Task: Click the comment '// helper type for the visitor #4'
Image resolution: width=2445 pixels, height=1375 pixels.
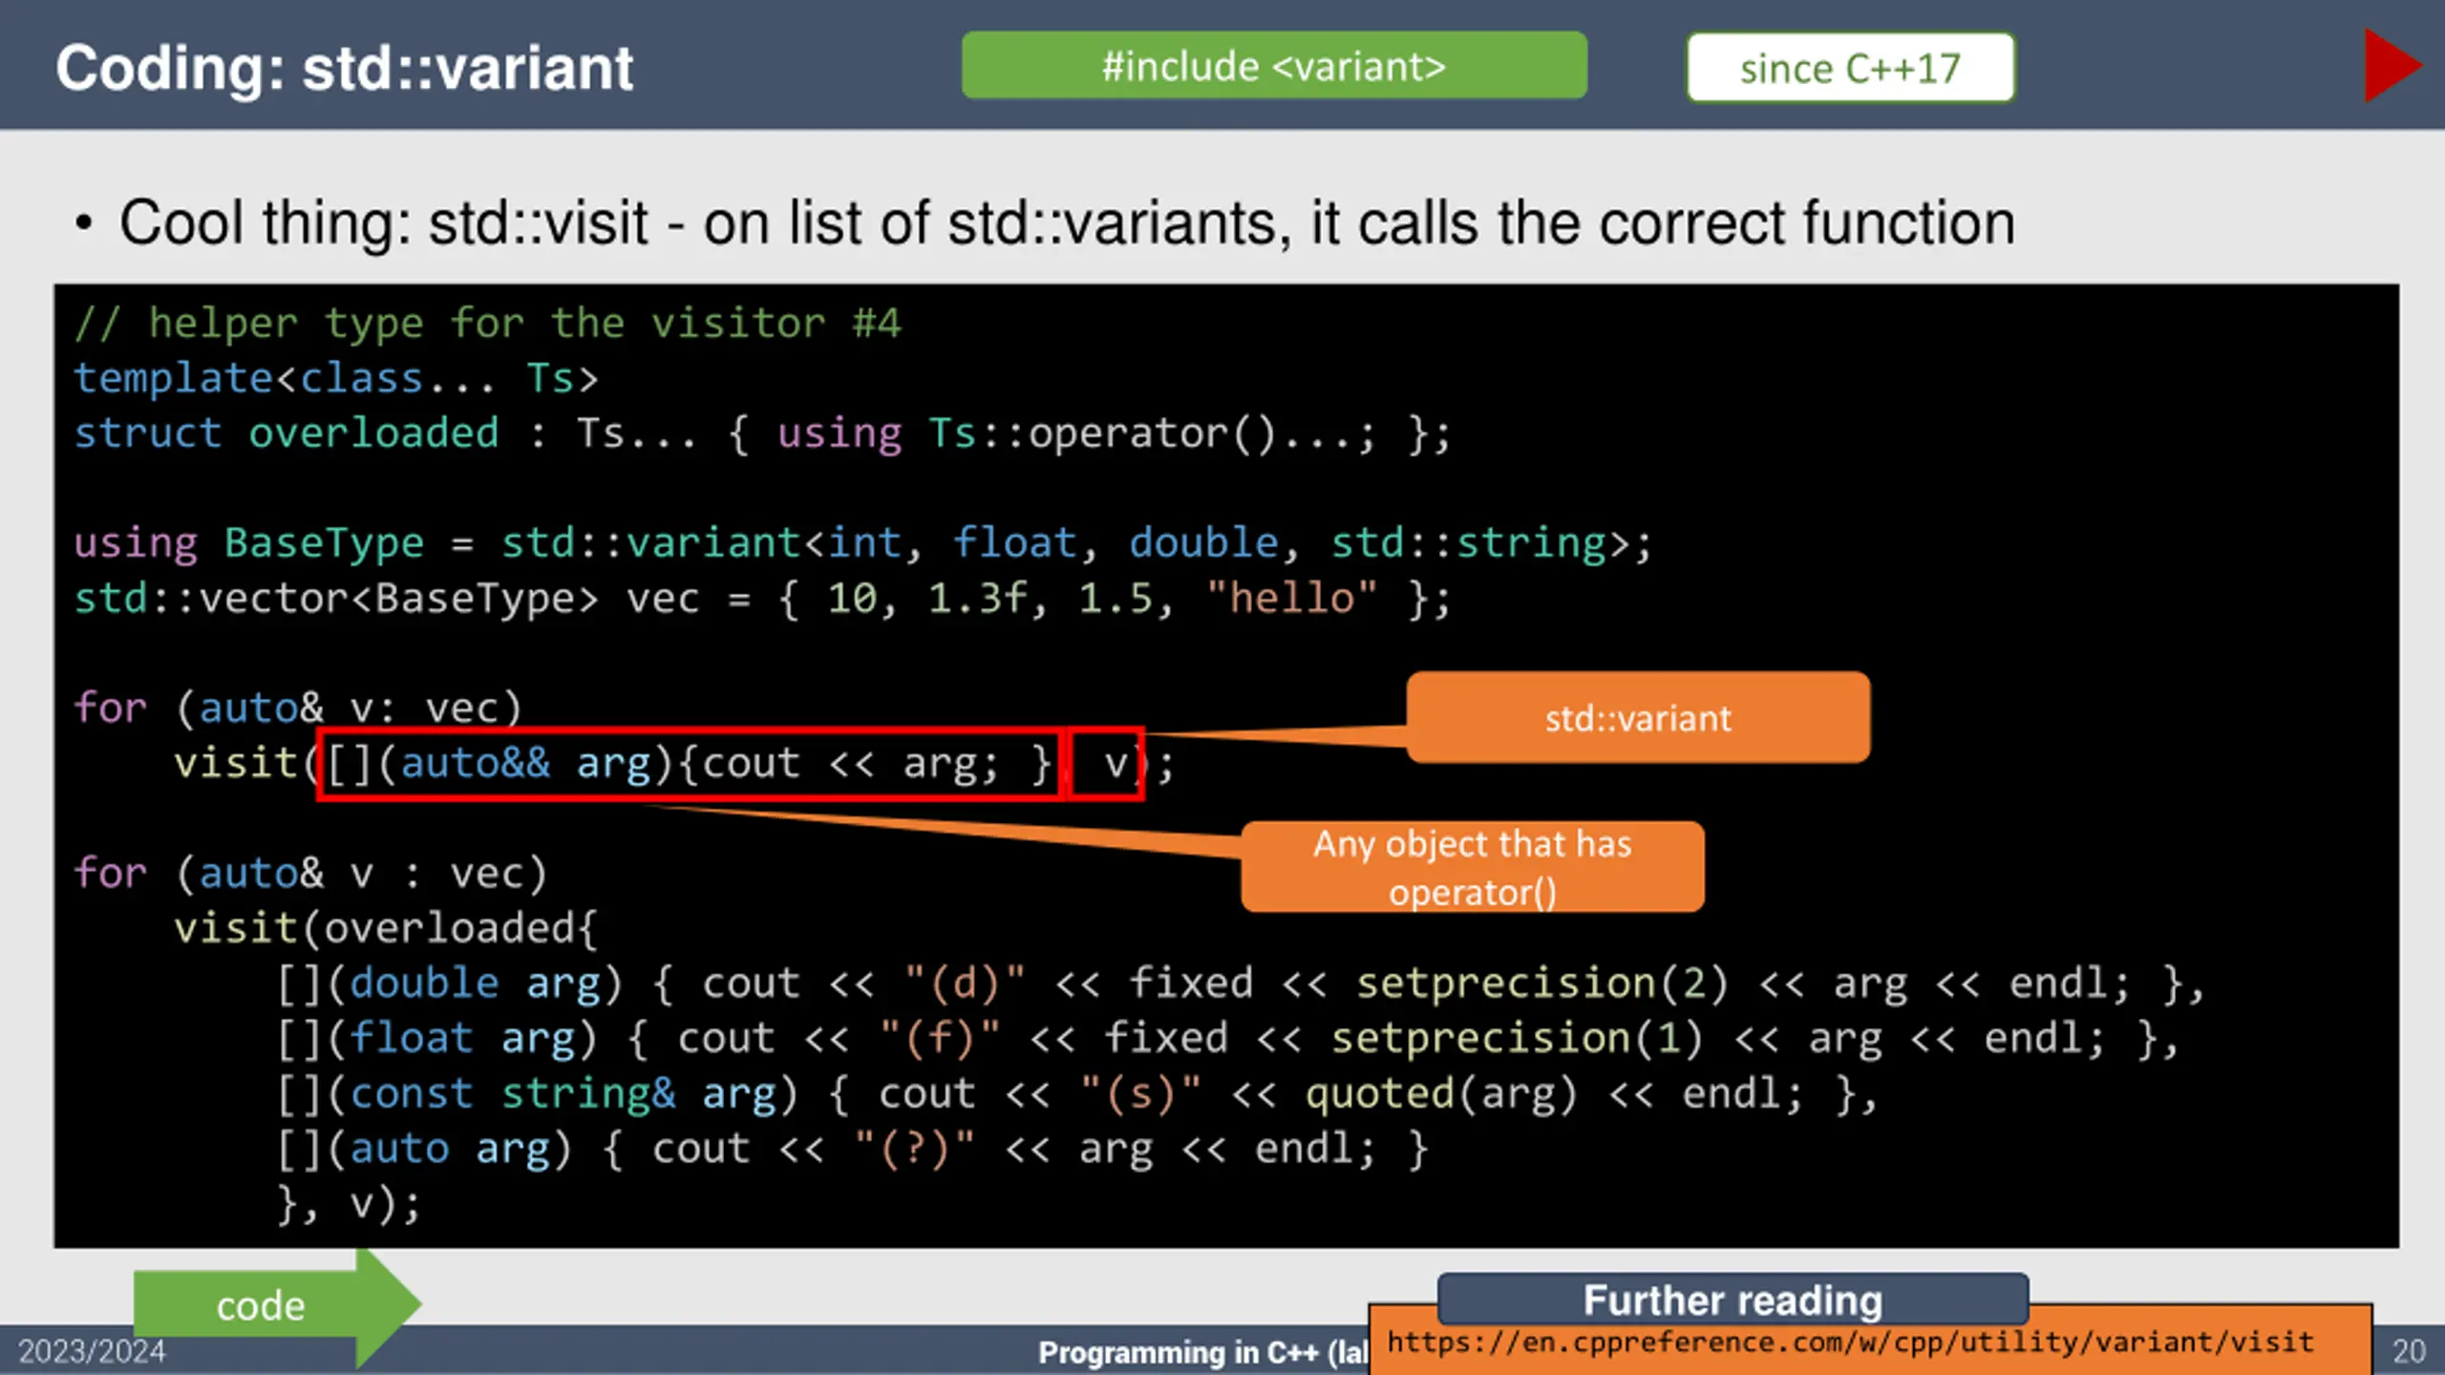Action: click(487, 324)
